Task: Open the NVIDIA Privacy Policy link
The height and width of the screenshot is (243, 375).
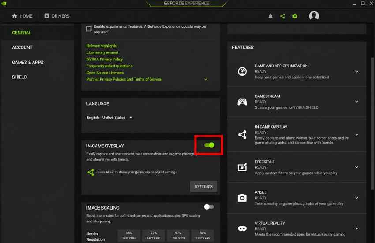Action: coord(105,59)
